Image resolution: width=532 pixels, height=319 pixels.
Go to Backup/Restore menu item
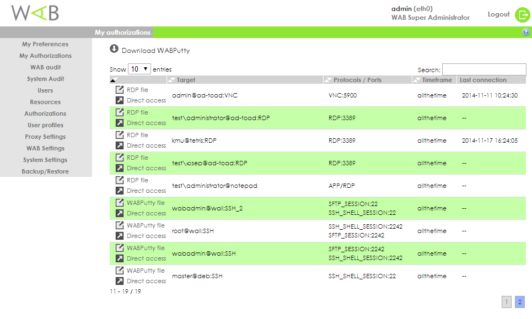point(45,171)
